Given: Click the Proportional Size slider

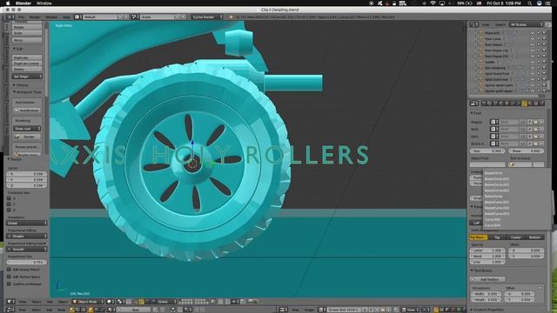Looking at the screenshot, I should pos(27,262).
